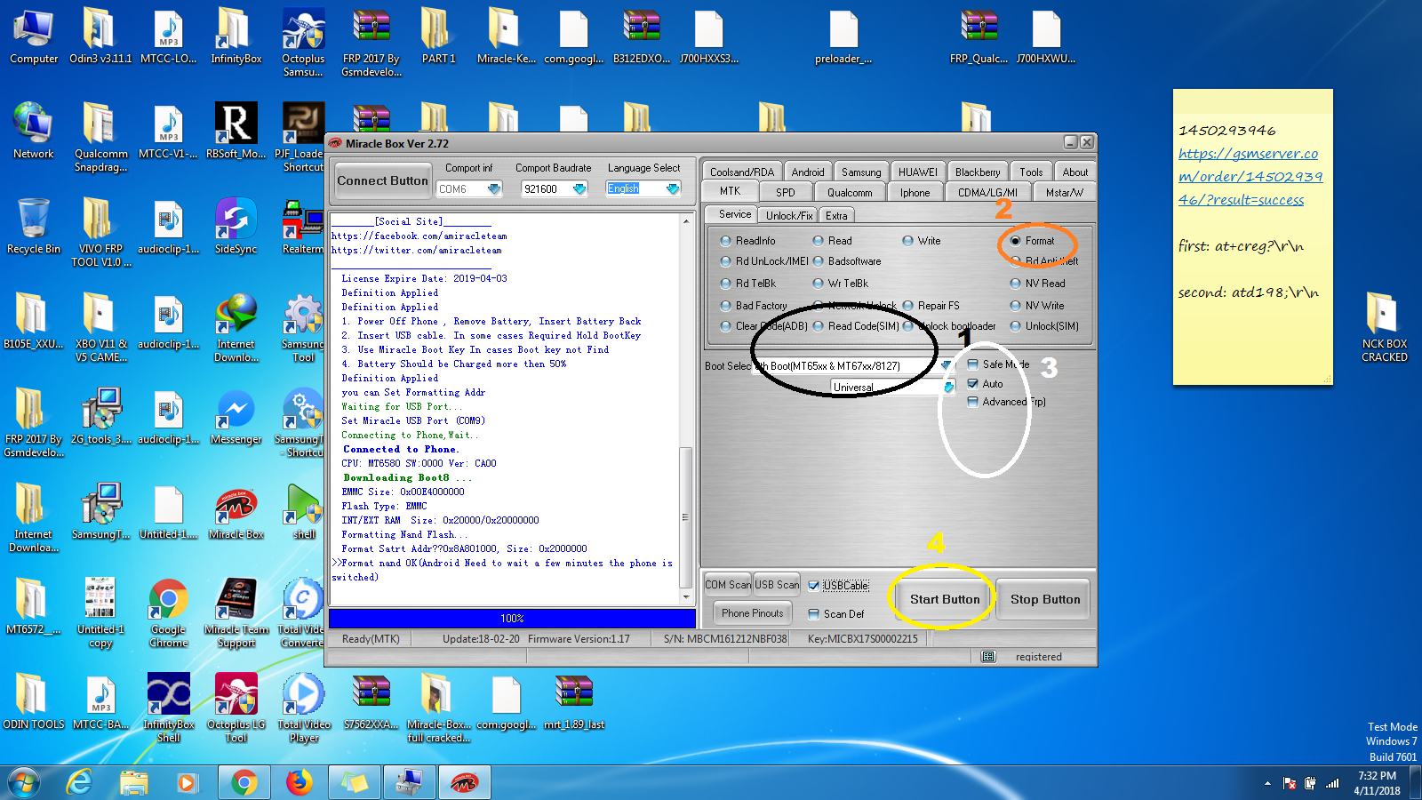Viewport: 1422px width, 800px height.
Task: Open the Miracle Team Support icon
Action: (236, 612)
